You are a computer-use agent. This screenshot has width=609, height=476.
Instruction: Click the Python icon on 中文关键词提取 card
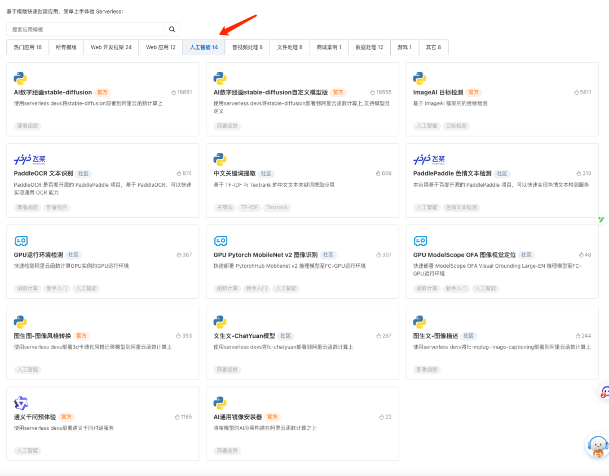(x=219, y=158)
